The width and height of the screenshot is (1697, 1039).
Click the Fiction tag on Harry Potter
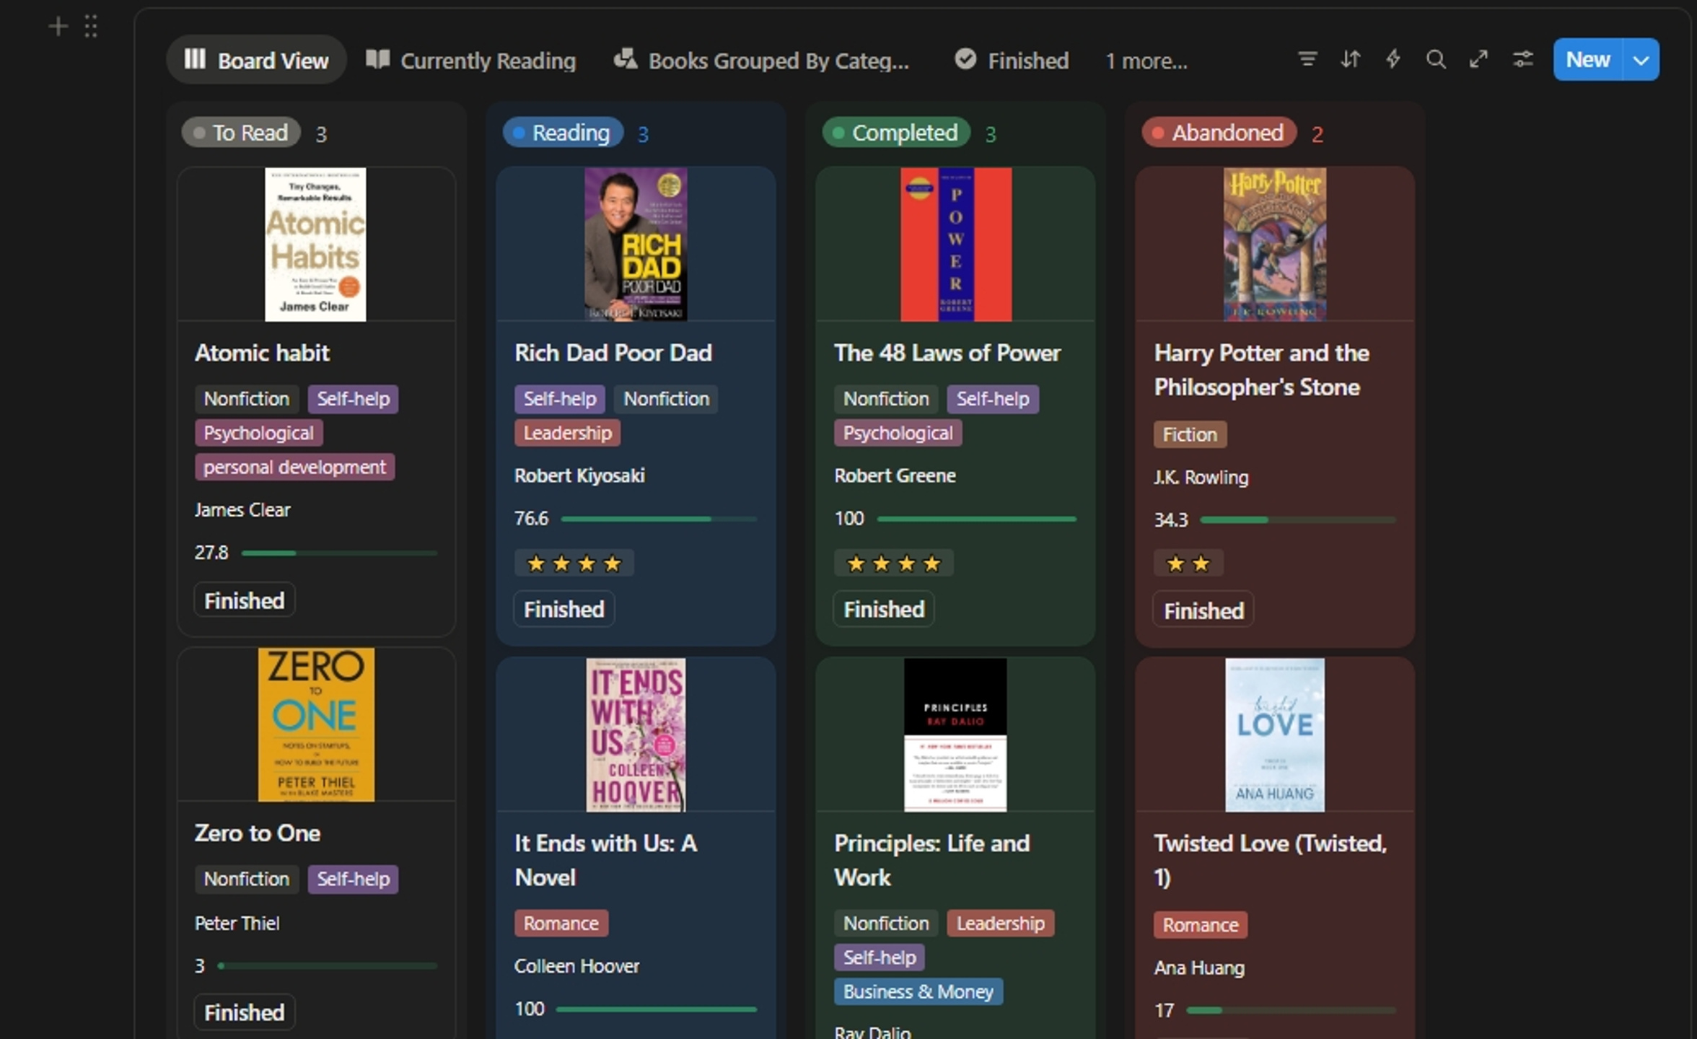pyautogui.click(x=1190, y=434)
